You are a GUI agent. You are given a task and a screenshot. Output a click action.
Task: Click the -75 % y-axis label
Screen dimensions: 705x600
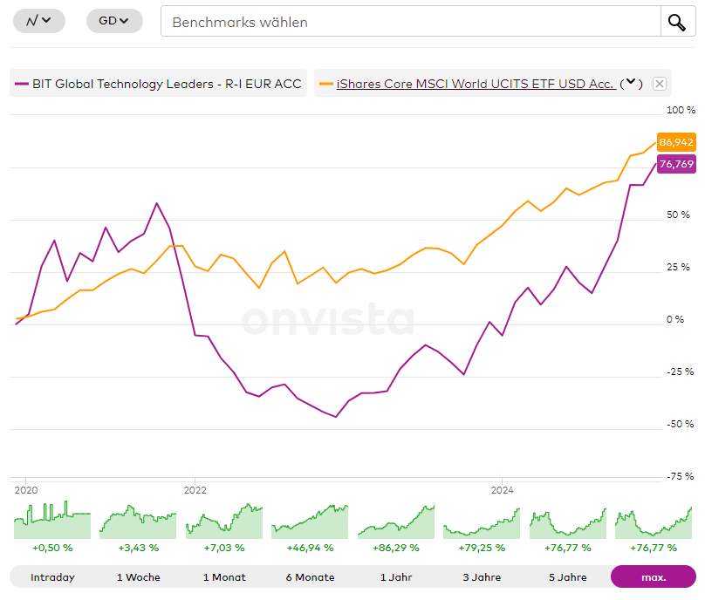[x=681, y=476]
